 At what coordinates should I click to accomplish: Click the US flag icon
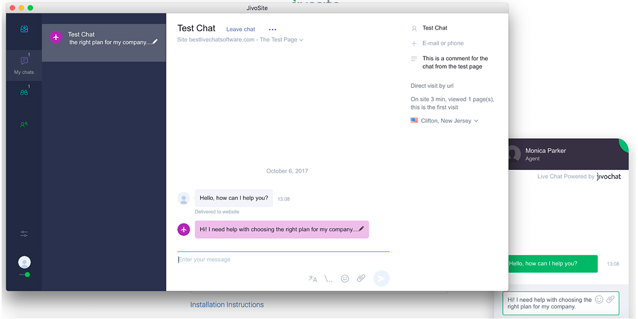click(x=414, y=121)
